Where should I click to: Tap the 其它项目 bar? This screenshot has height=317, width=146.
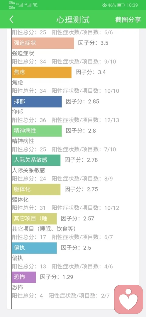point(34,219)
